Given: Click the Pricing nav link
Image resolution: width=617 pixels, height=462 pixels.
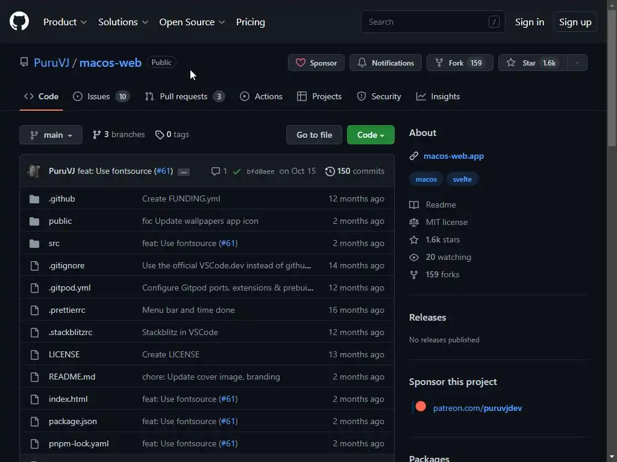Looking at the screenshot, I should 251,22.
